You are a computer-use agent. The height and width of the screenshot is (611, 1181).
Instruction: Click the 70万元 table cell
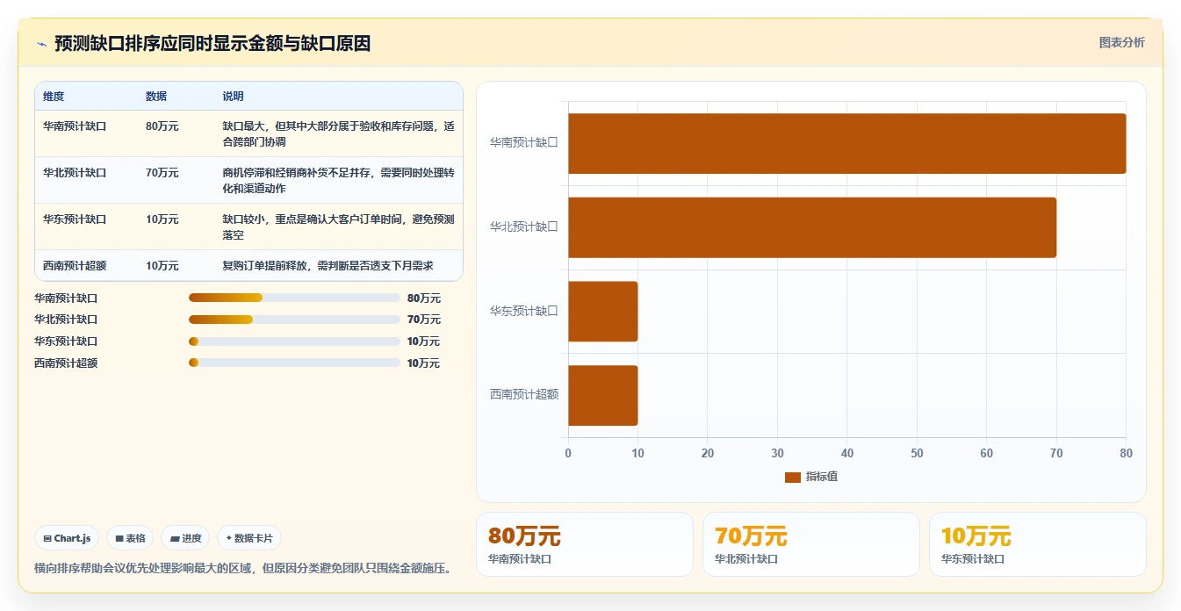click(162, 173)
